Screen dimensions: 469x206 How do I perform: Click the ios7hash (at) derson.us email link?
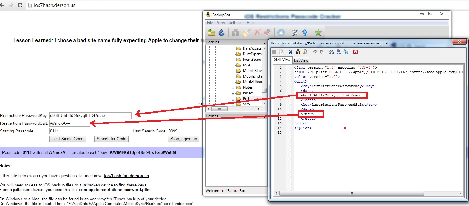(126, 176)
